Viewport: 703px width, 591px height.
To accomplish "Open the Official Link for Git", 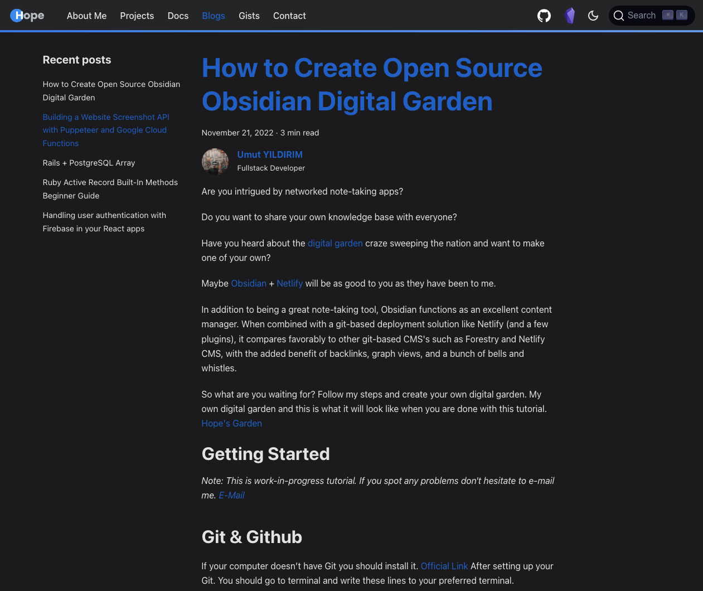I will click(444, 566).
